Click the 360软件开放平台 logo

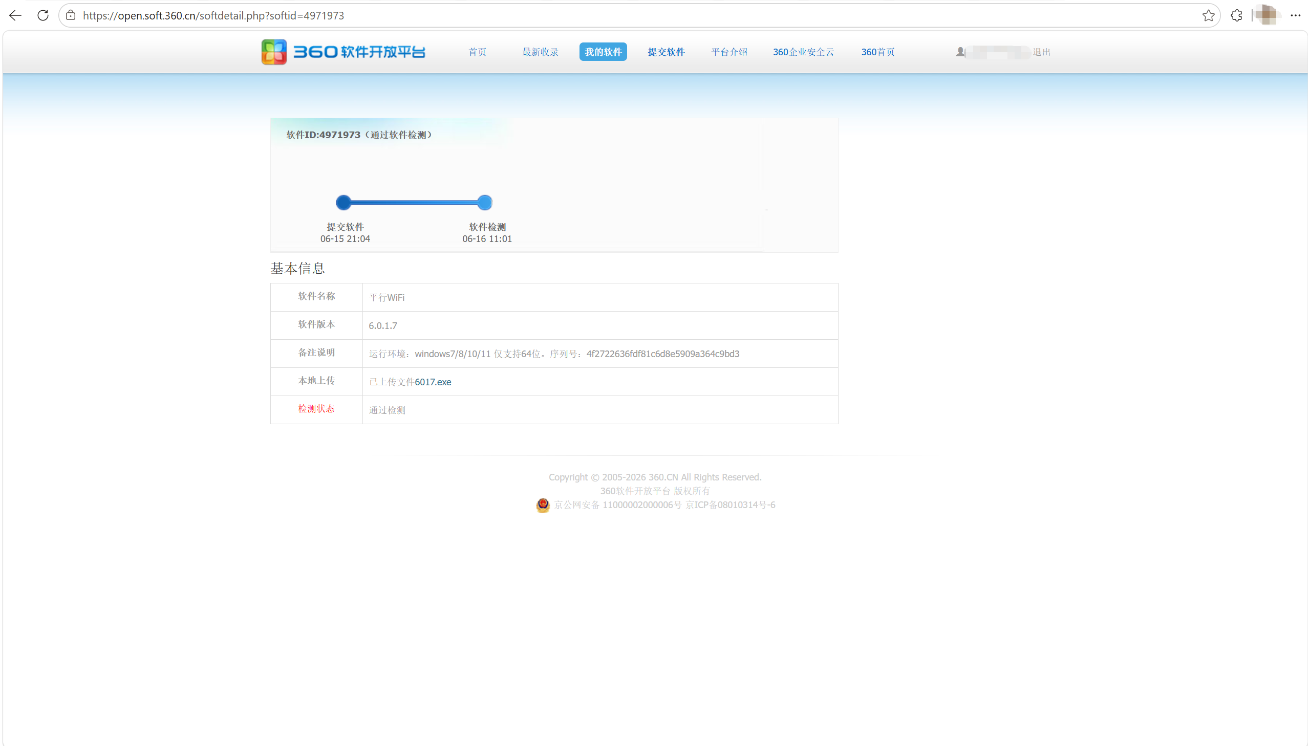(x=343, y=52)
